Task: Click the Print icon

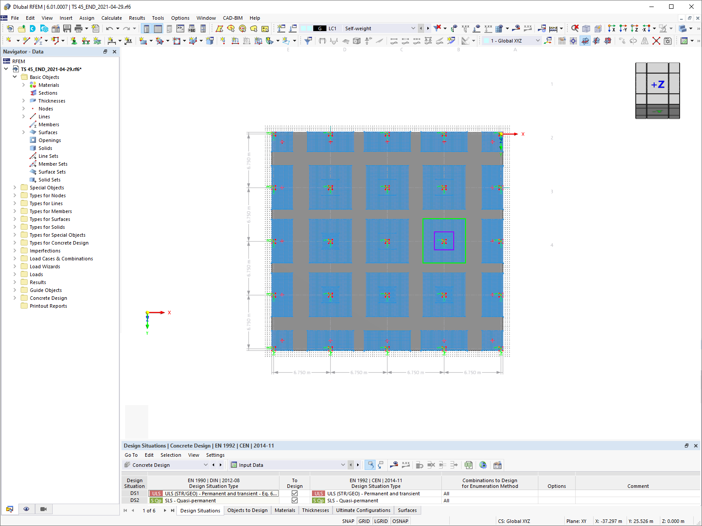Action: tap(79, 28)
